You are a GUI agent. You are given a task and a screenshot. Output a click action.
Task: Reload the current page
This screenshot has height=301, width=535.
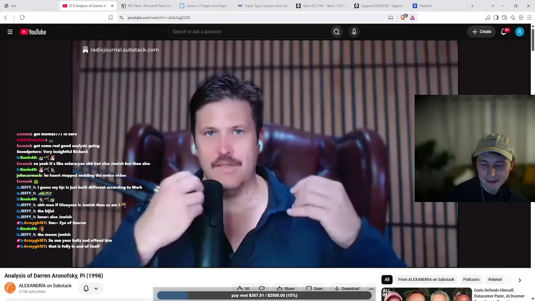[22, 18]
